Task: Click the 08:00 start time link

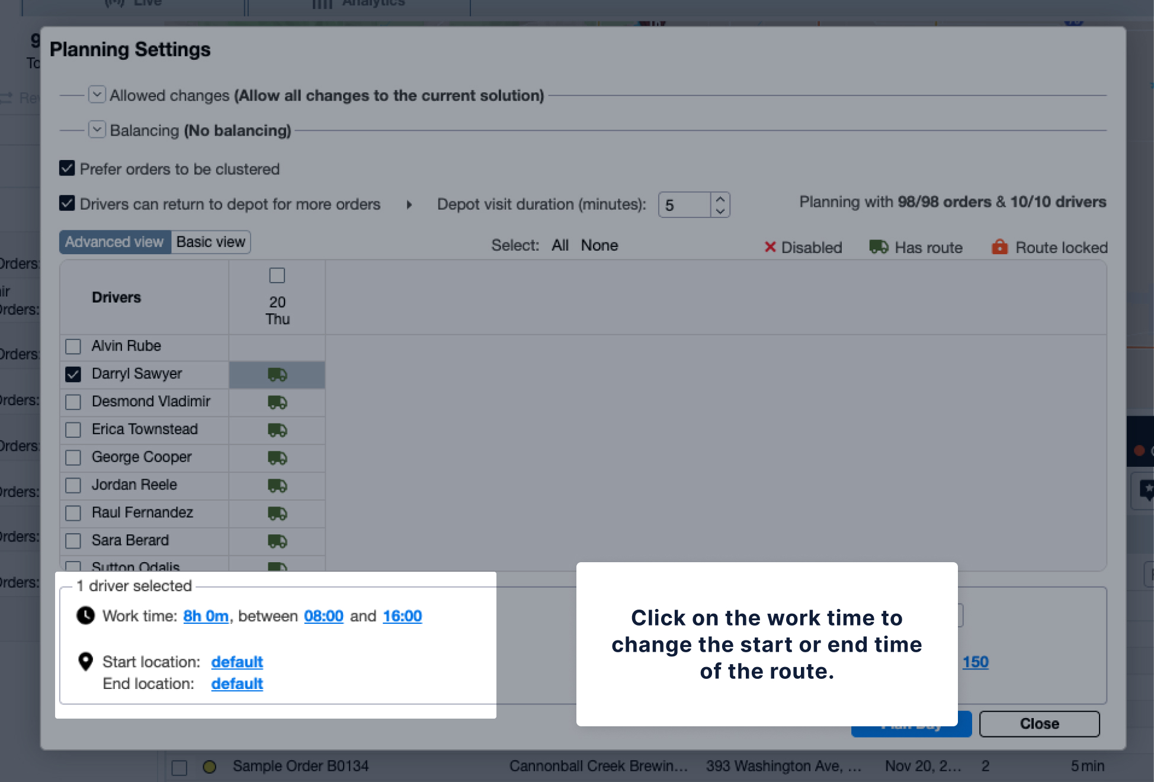Action: click(323, 616)
